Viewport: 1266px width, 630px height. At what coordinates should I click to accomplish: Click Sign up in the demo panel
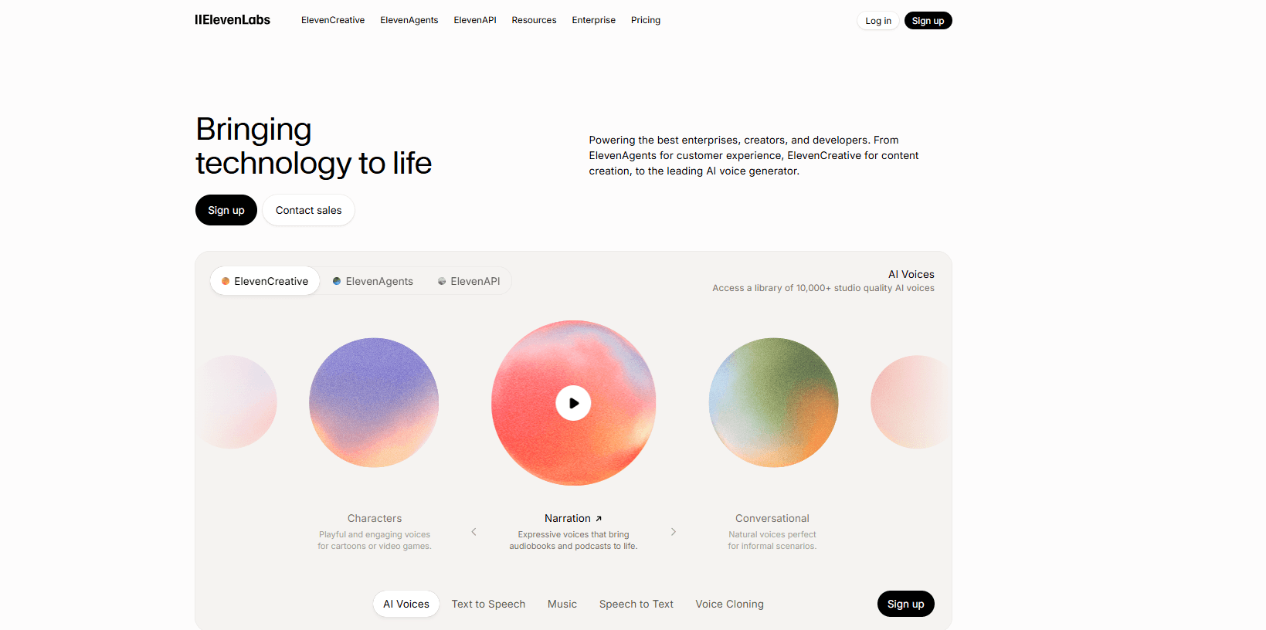(905, 604)
